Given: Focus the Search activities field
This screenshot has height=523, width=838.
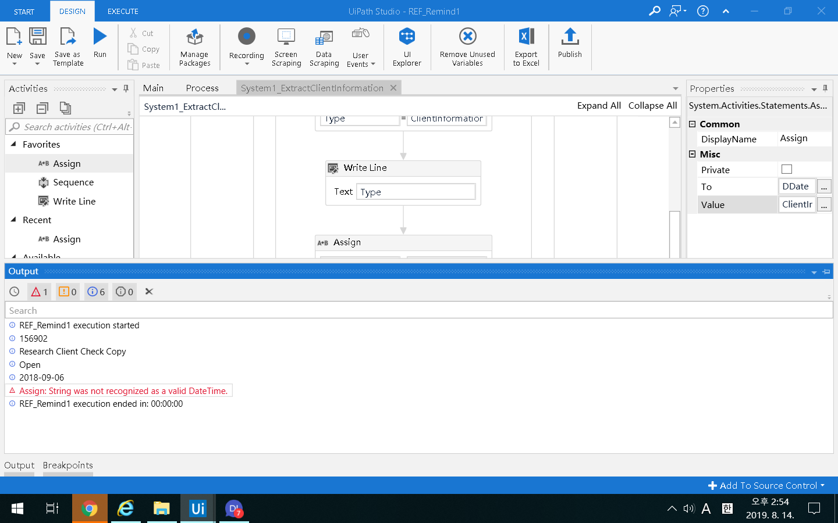Looking at the screenshot, I should coord(70,127).
